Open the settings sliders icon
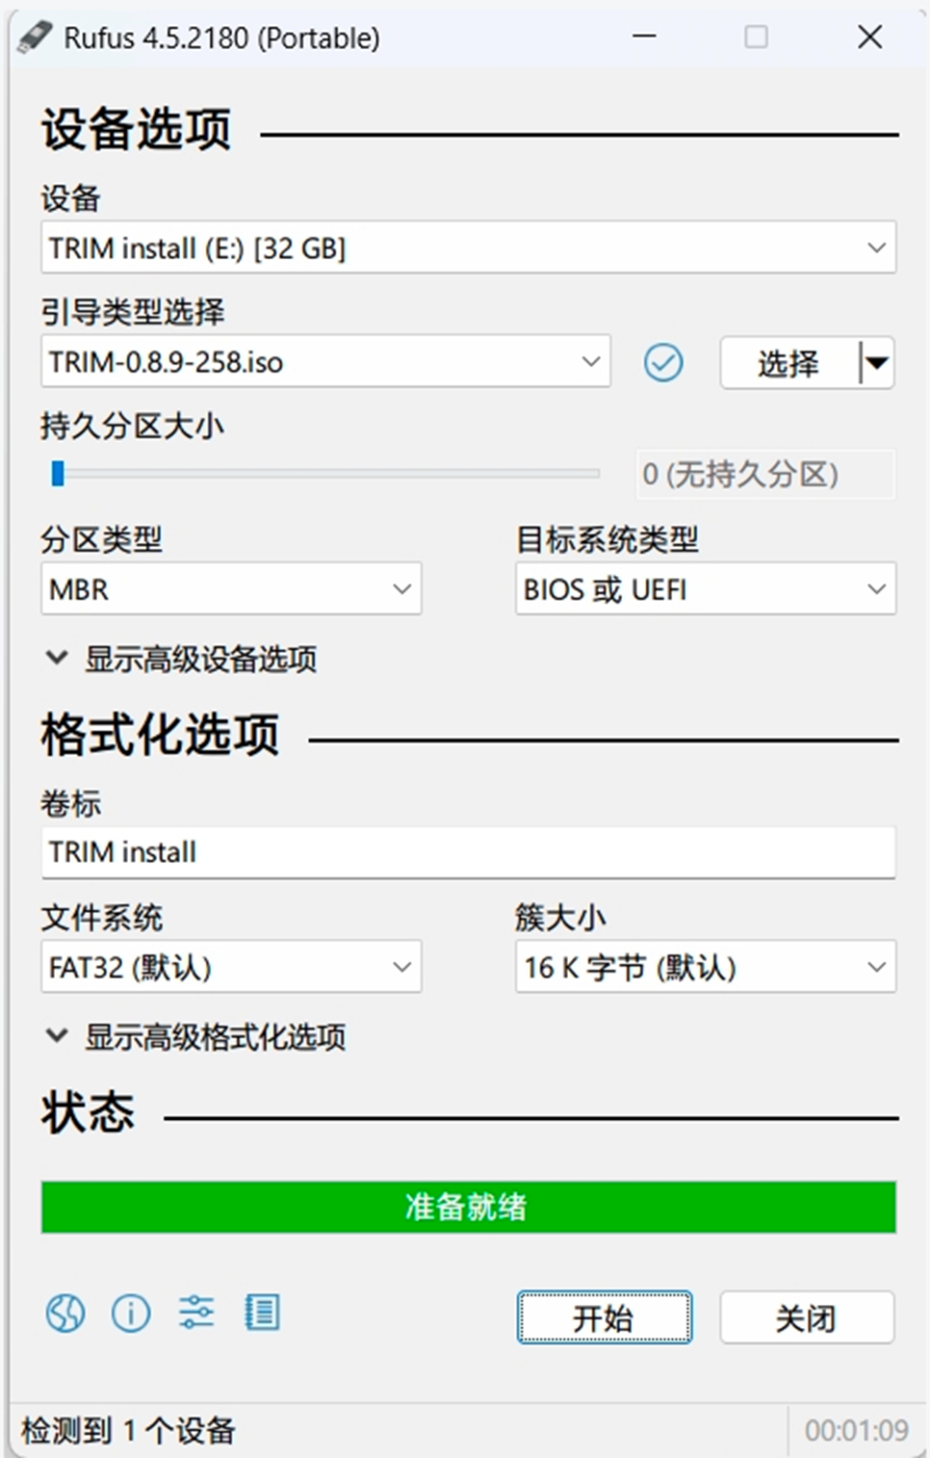This screenshot has width=930, height=1458. click(196, 1313)
